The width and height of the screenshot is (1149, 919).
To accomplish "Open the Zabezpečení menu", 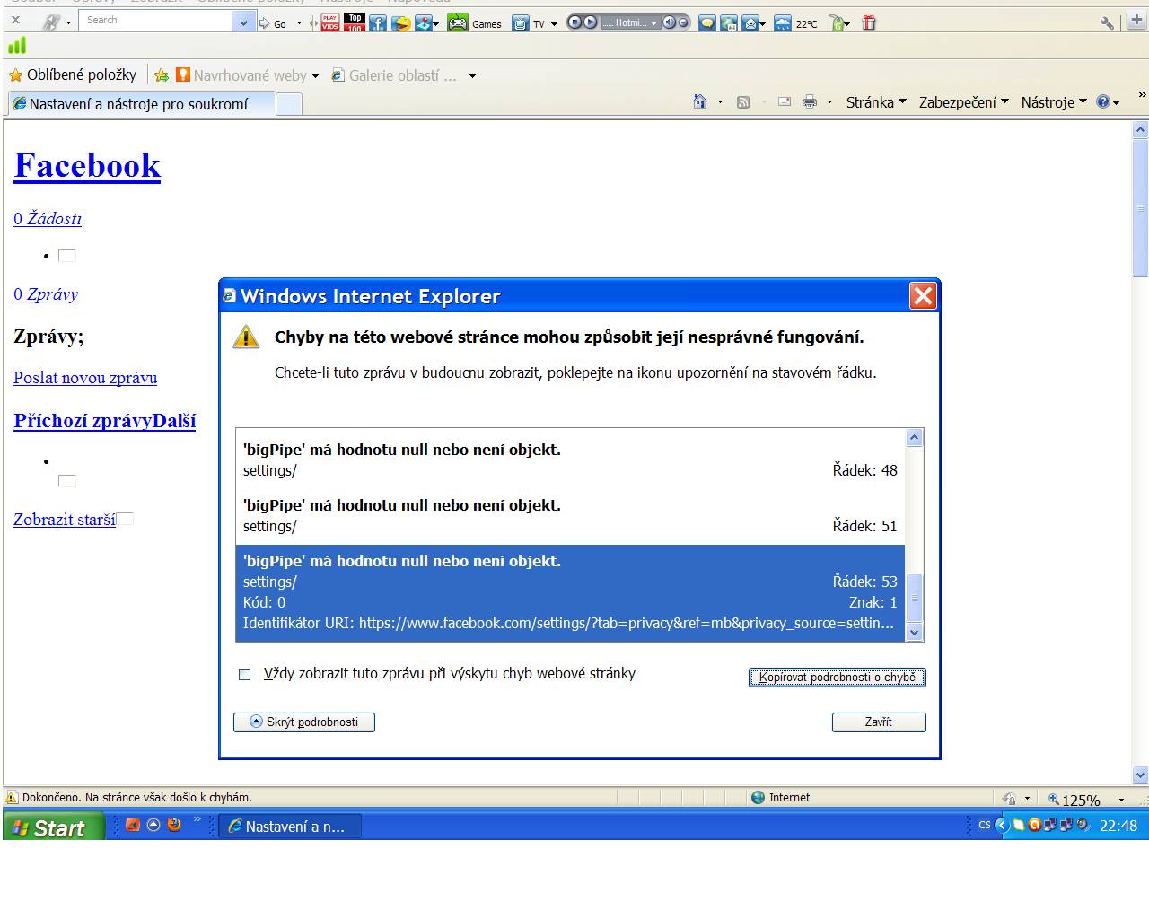I will pos(963,102).
